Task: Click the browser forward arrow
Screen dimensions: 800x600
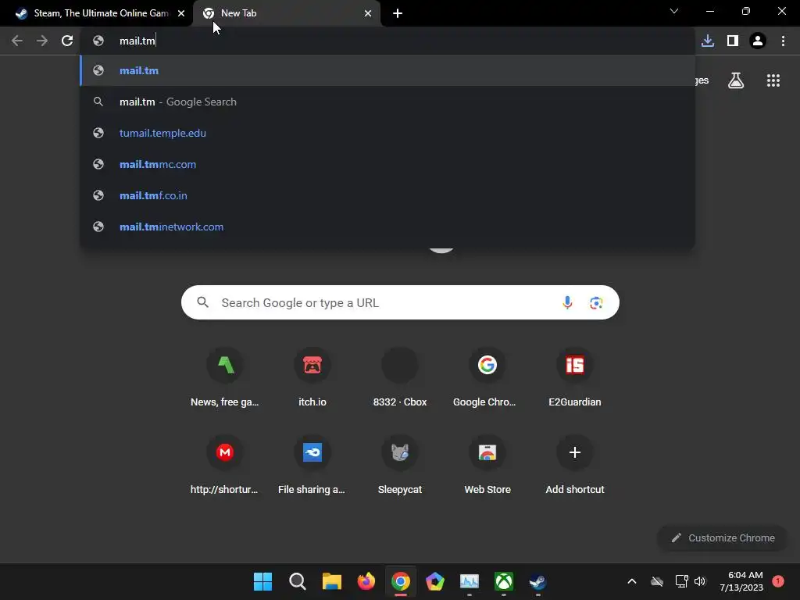Action: (42, 41)
